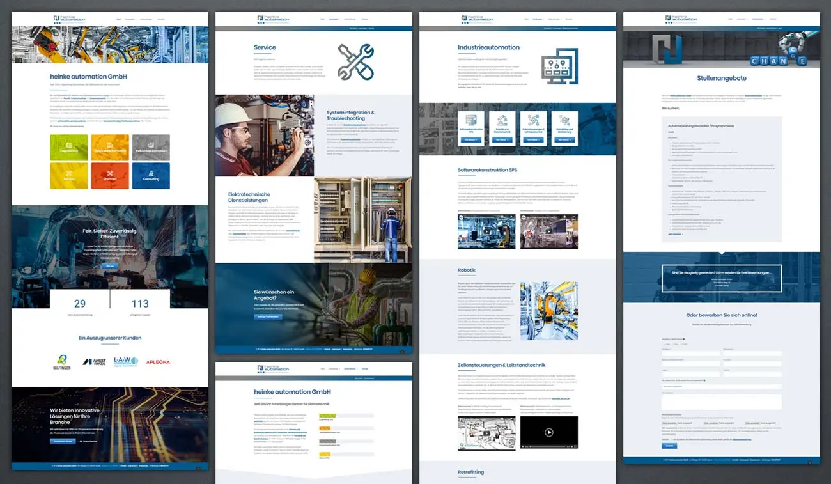Image resolution: width=831 pixels, height=484 pixels.
Task: Click the Industrieautomation monitor icon
Action: [559, 66]
